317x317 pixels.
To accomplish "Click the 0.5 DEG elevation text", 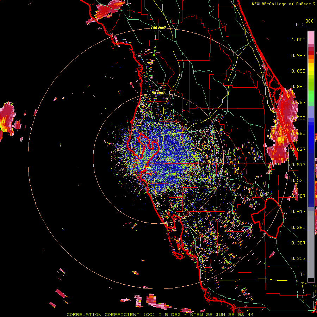I will pyautogui.click(x=169, y=315).
